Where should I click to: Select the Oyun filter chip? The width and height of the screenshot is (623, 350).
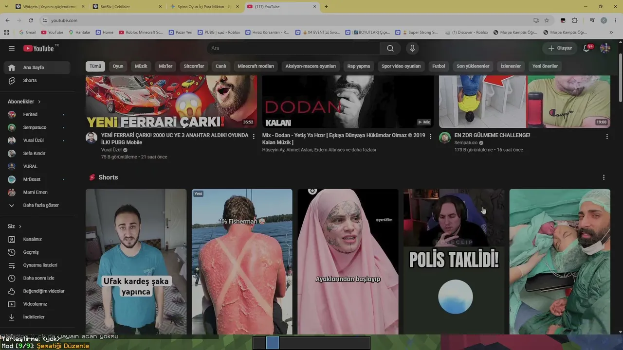click(x=118, y=66)
